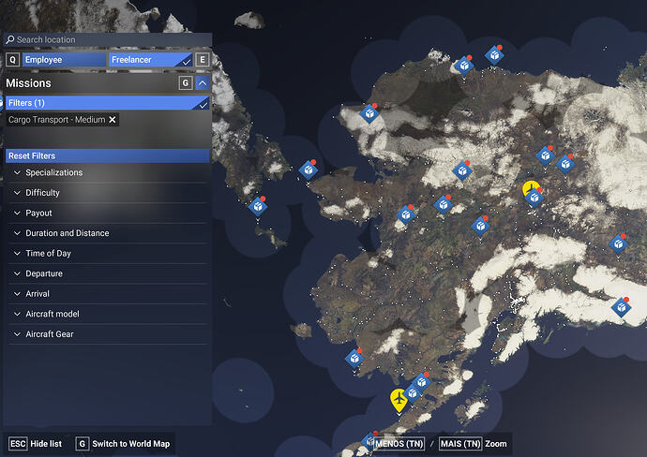Select cargo mission on the far northern coast
The width and height of the screenshot is (647, 457).
pyautogui.click(x=494, y=54)
